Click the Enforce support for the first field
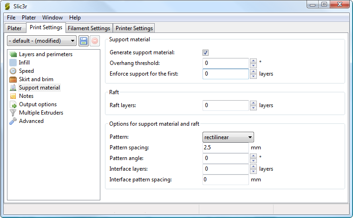 click(x=226, y=74)
